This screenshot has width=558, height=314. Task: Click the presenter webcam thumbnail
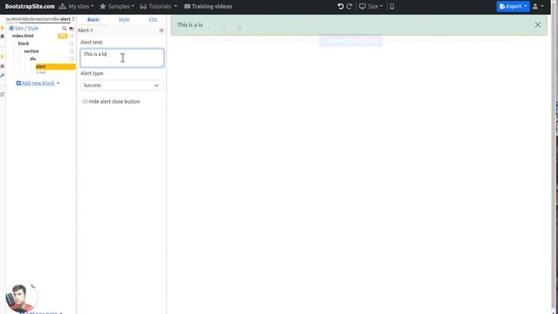[x=22, y=297]
